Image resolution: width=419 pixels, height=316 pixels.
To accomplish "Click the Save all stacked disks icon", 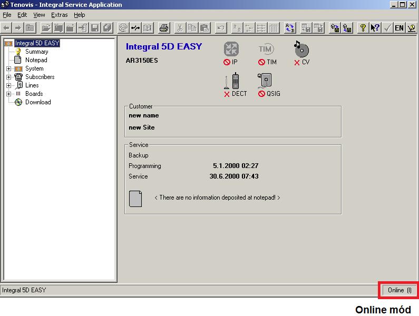I will click(108, 28).
